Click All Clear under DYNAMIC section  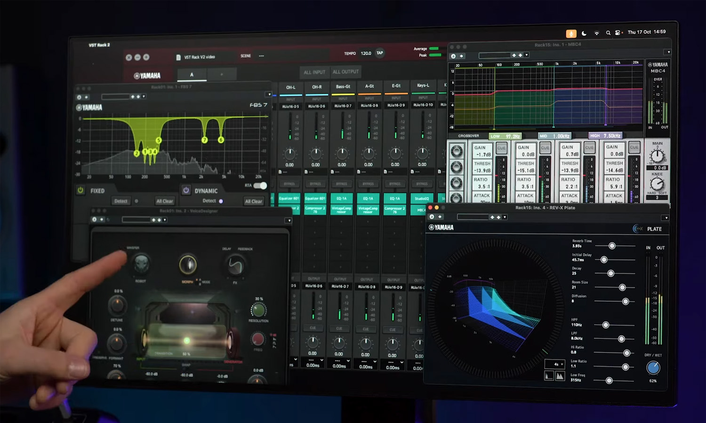(x=253, y=201)
